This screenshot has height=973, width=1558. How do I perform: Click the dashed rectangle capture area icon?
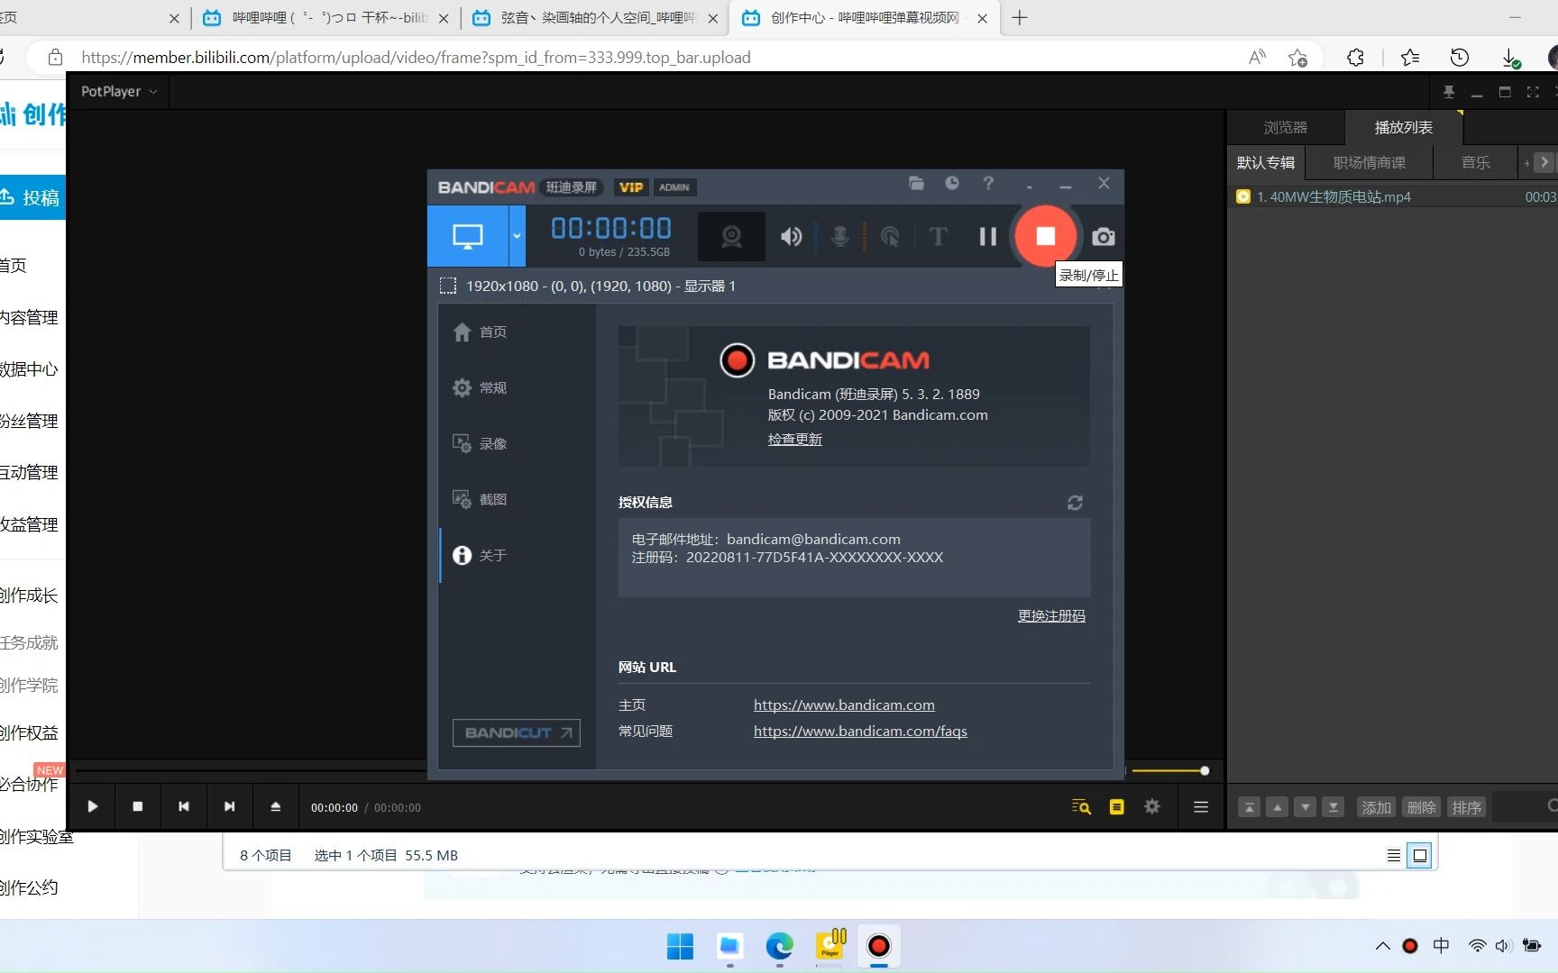448,286
